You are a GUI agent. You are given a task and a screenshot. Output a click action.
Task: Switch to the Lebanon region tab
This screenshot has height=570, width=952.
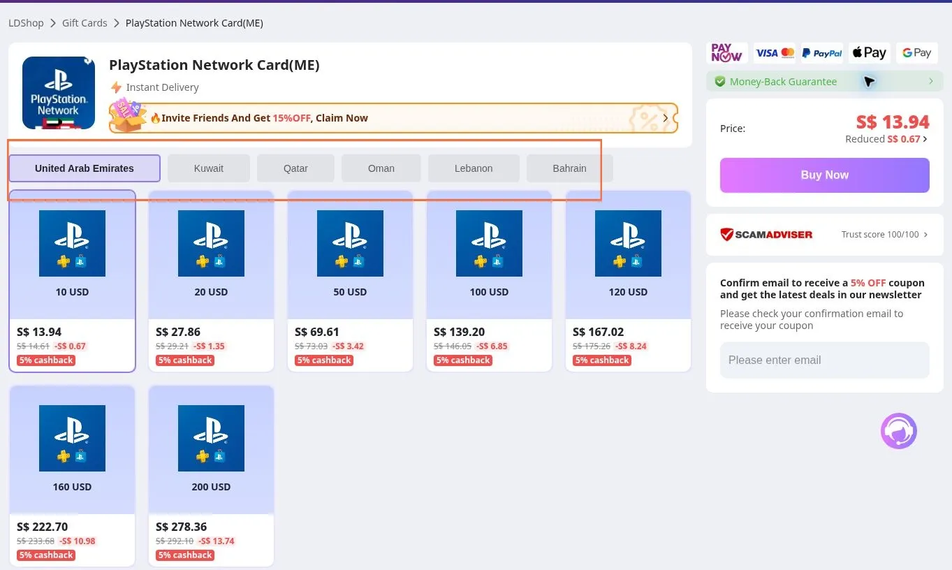[474, 168]
